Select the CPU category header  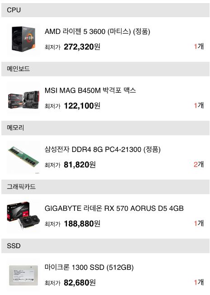tap(105, 10)
